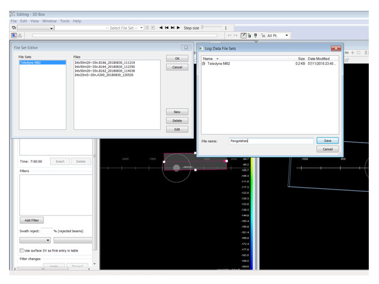379x284 pixels.
Task: Click the undo arrow icon in the toolbar
Action: pos(230,35)
